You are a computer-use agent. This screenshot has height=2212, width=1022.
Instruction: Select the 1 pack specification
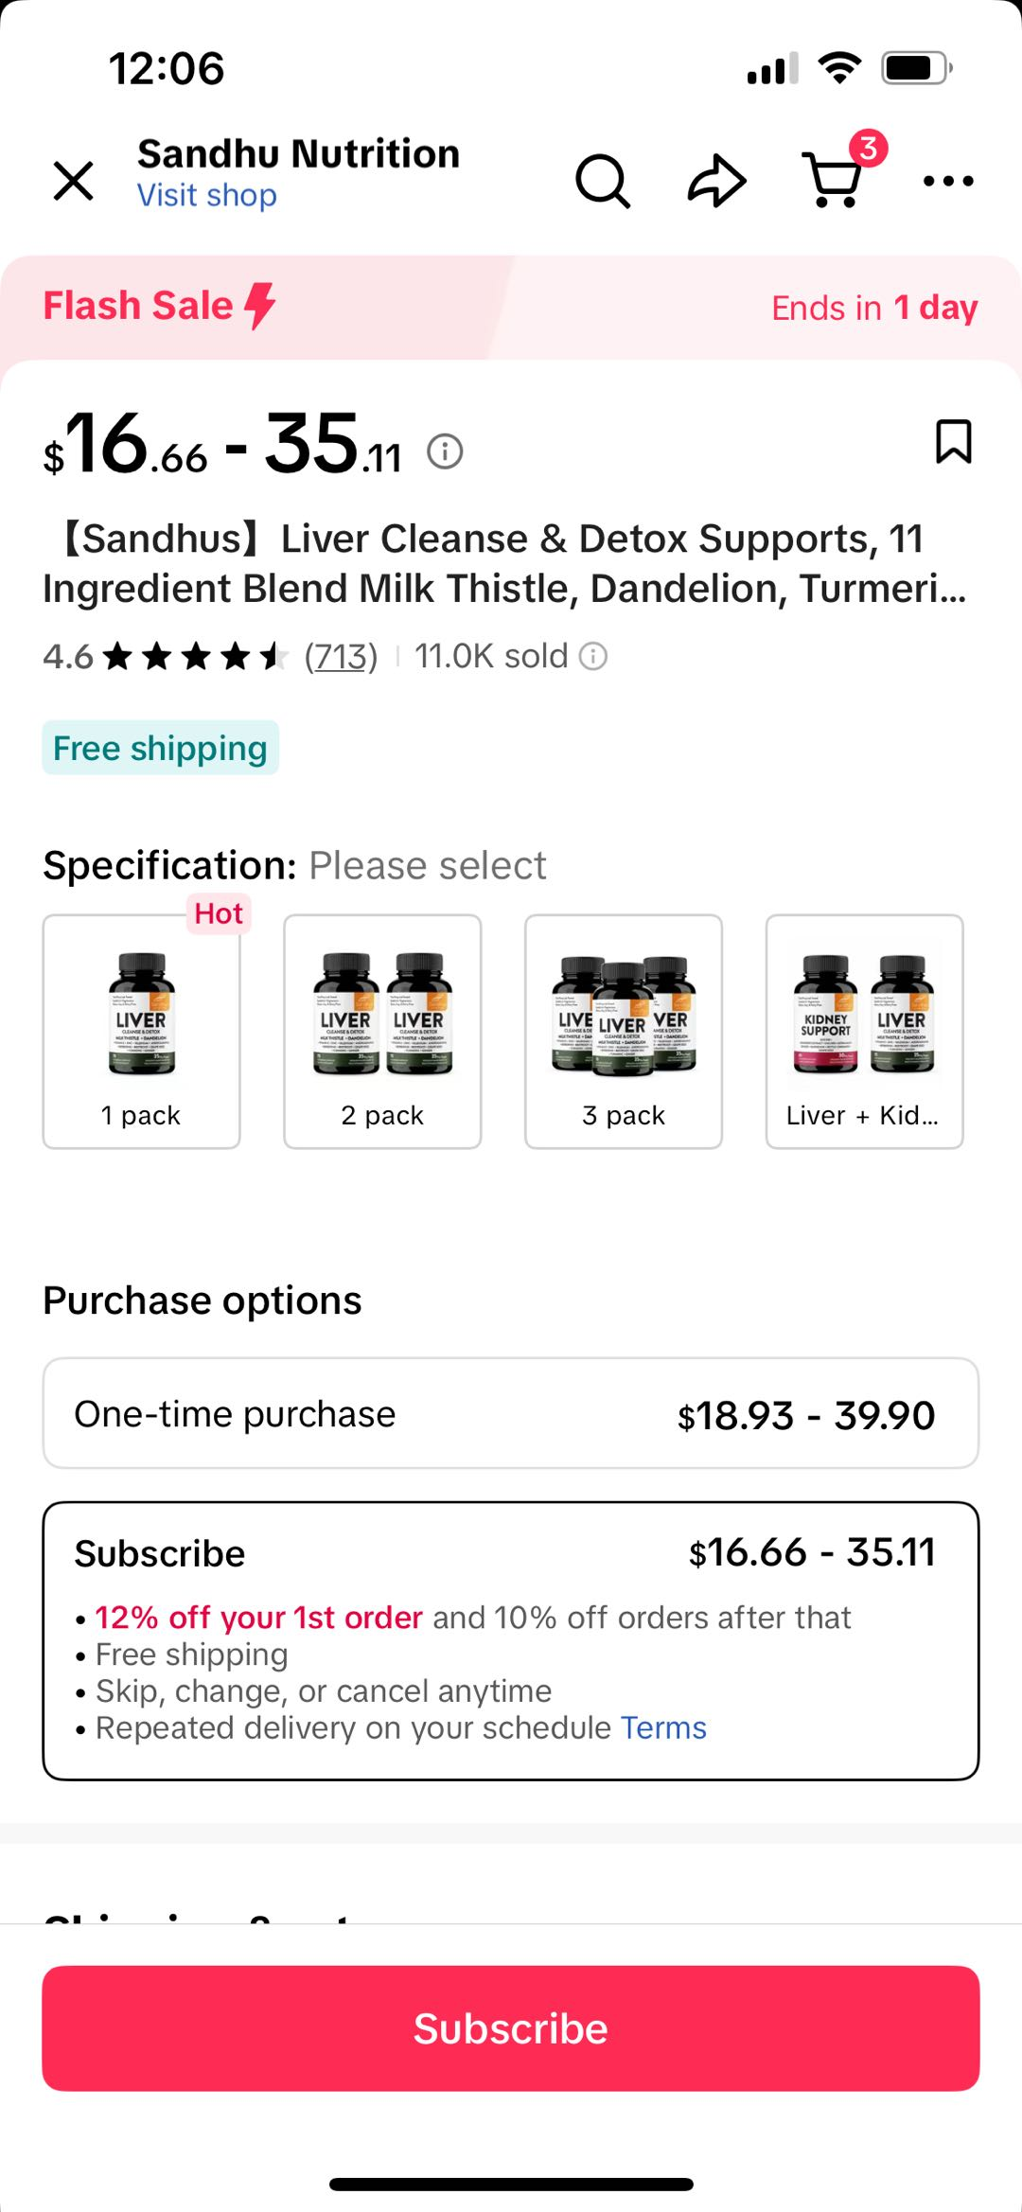(142, 1032)
